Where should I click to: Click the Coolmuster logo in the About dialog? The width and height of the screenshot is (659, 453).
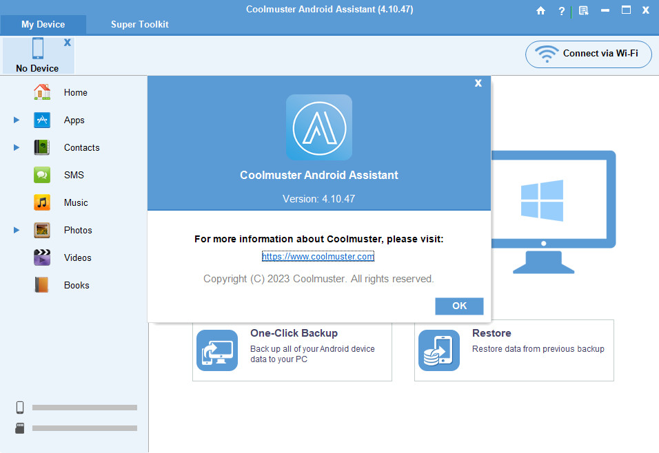319,127
